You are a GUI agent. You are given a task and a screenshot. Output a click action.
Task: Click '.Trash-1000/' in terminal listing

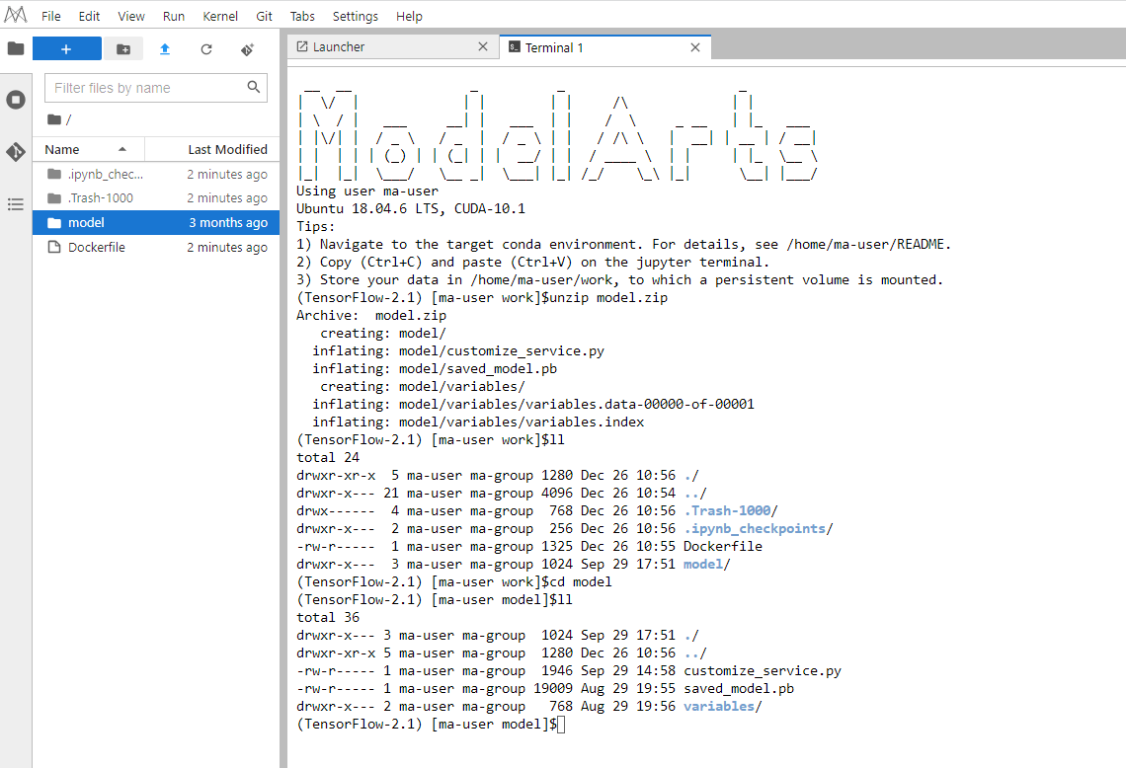click(x=730, y=510)
